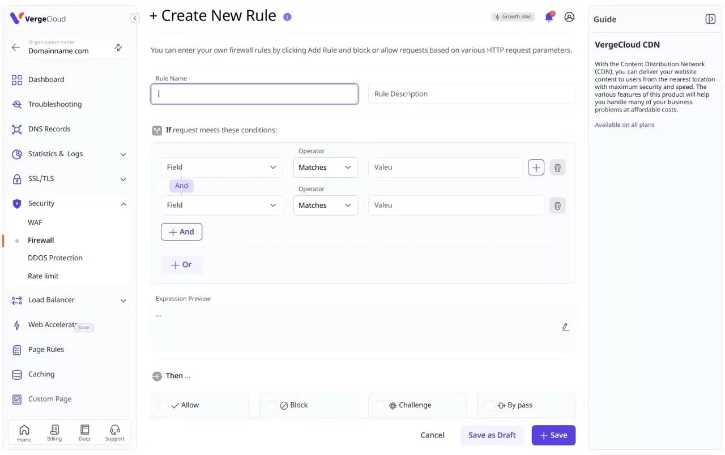The image size is (725, 455).
Task: Open second row Matches operator dropdown
Action: pyautogui.click(x=325, y=205)
